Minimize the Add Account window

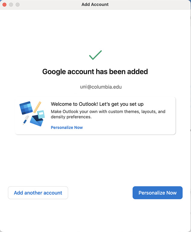11,5
